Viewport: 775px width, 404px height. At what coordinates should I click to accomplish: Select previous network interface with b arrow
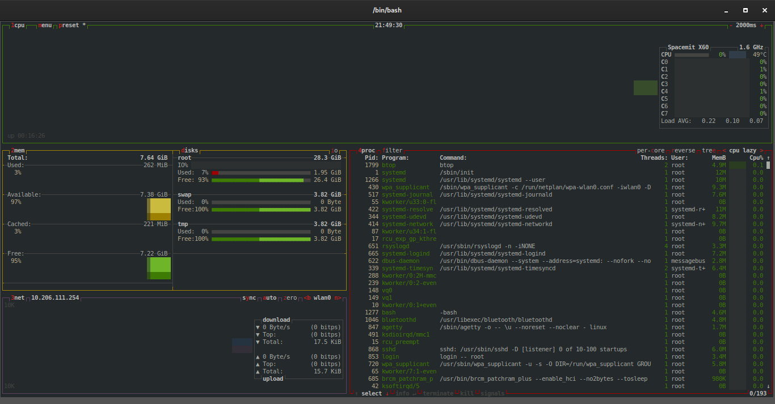click(307, 297)
